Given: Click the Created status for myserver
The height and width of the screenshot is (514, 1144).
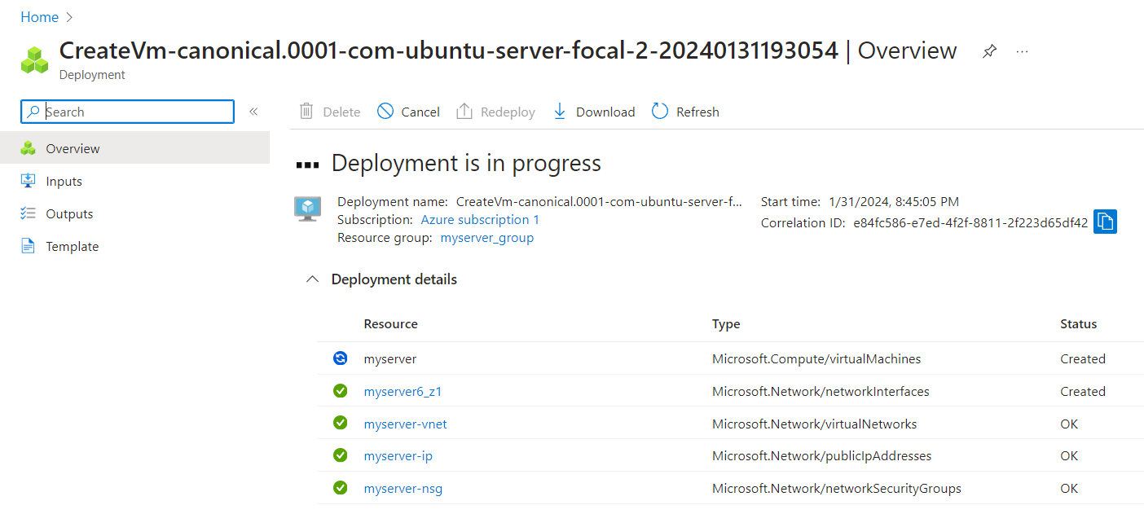Looking at the screenshot, I should pyautogui.click(x=1083, y=358).
